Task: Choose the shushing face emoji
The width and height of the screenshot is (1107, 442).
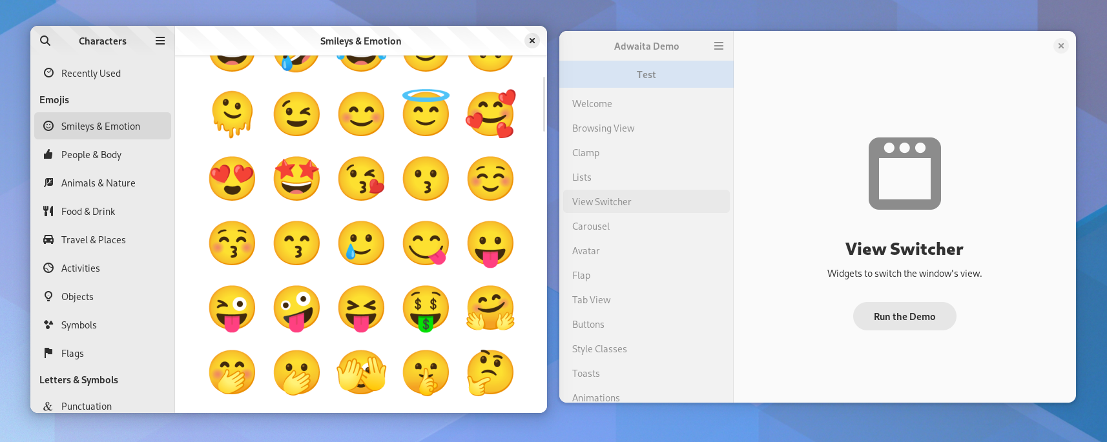Action: click(x=426, y=372)
